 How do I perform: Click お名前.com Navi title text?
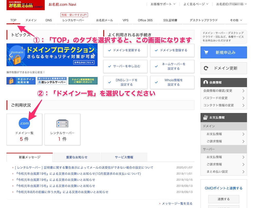point(62,4)
